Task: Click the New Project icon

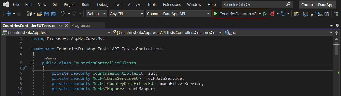Action: [29, 14]
